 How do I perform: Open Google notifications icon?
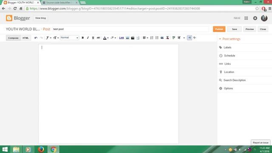coord(255,18)
